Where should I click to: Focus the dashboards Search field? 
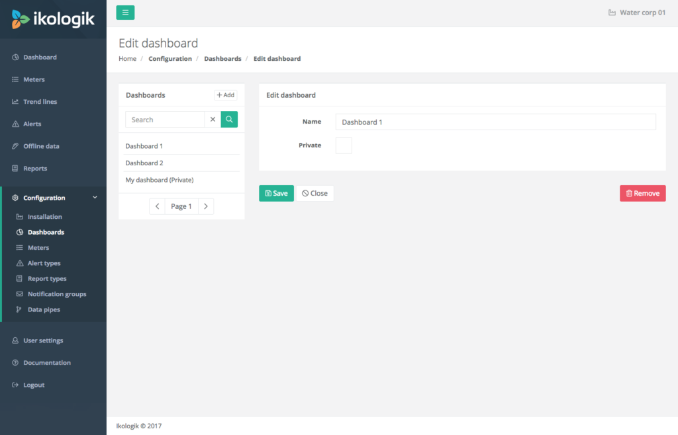click(165, 120)
